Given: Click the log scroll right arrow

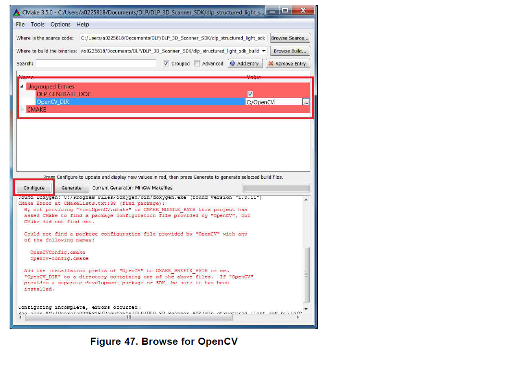Looking at the screenshot, I should pyautogui.click(x=298, y=317).
